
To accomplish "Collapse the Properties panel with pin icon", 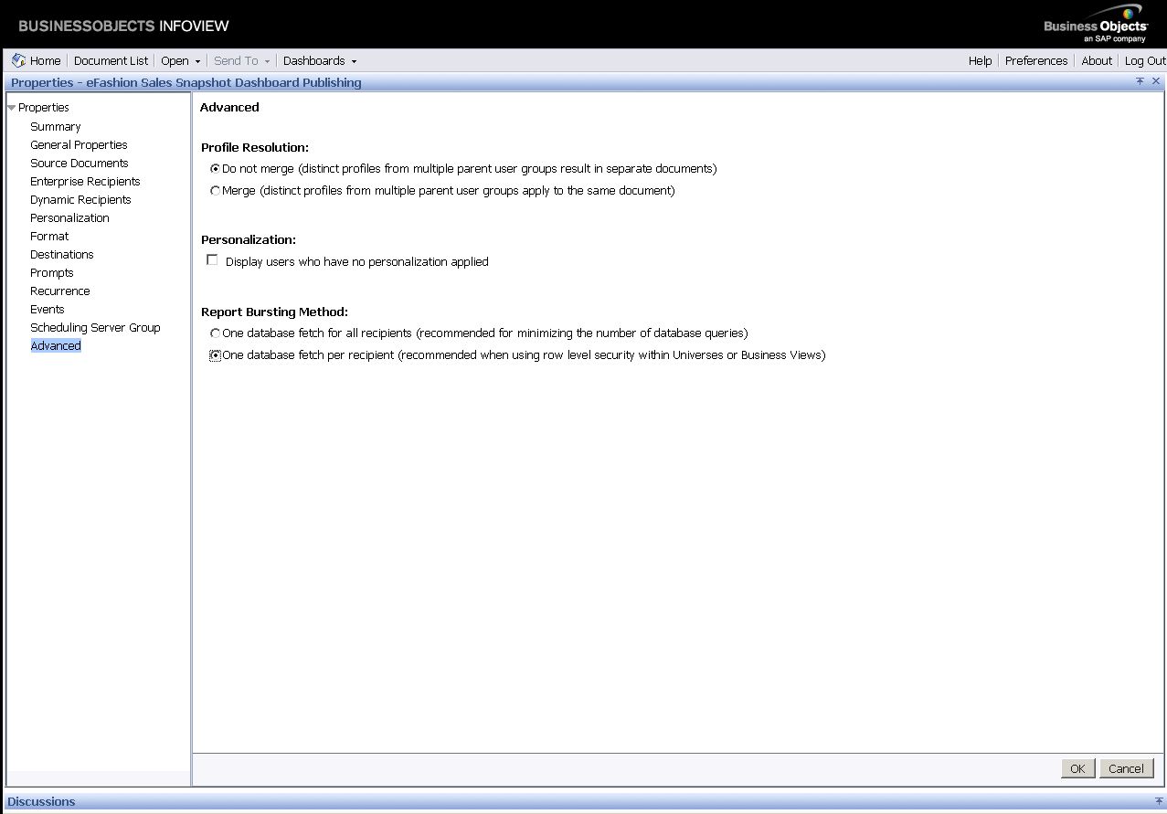I will [1140, 81].
